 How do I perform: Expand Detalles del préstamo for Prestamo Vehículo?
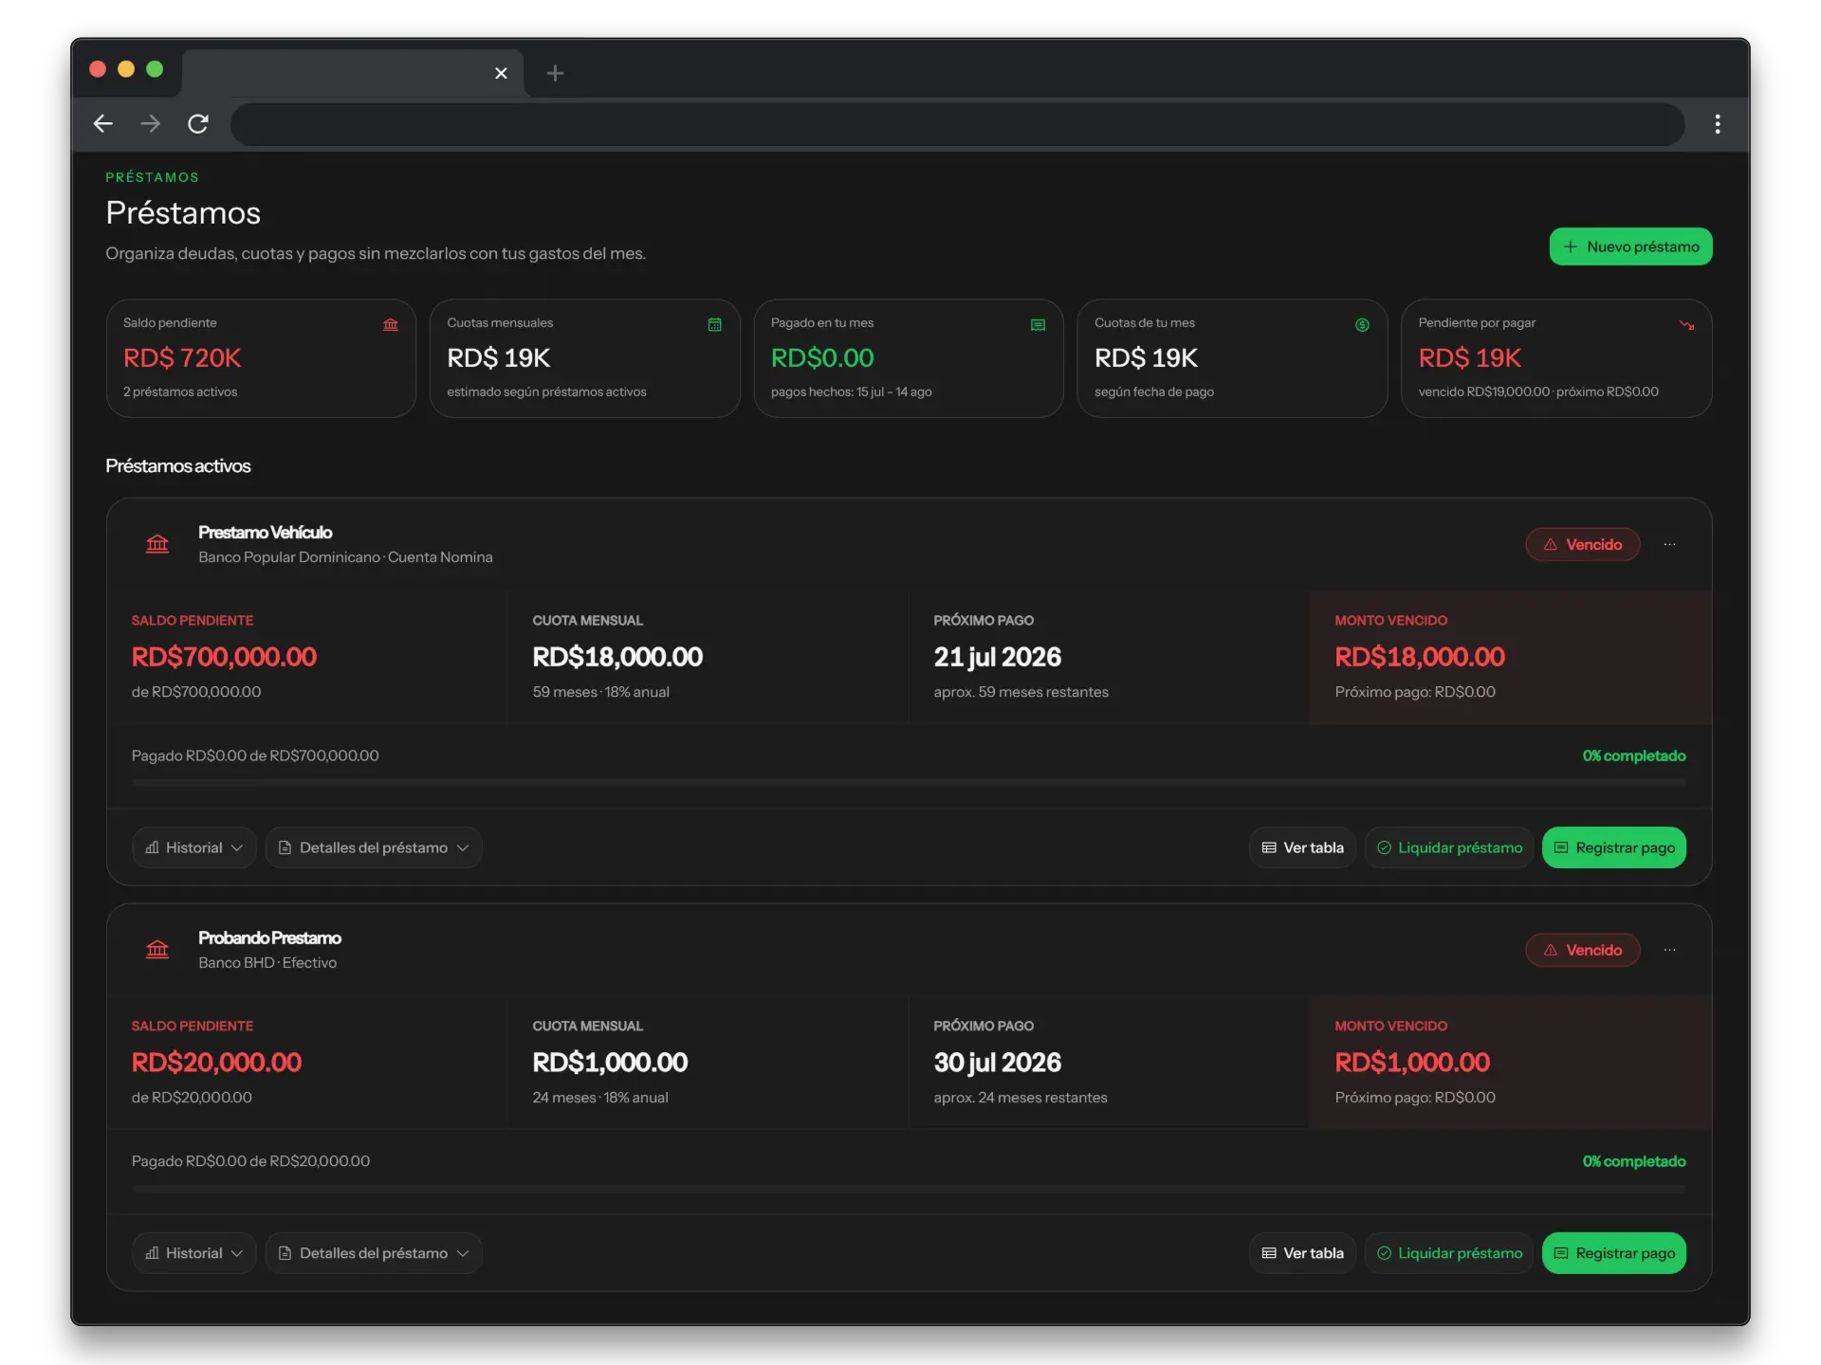374,847
